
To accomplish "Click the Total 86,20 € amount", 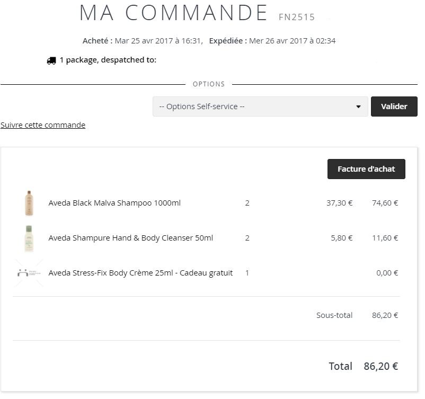I will tap(381, 366).
